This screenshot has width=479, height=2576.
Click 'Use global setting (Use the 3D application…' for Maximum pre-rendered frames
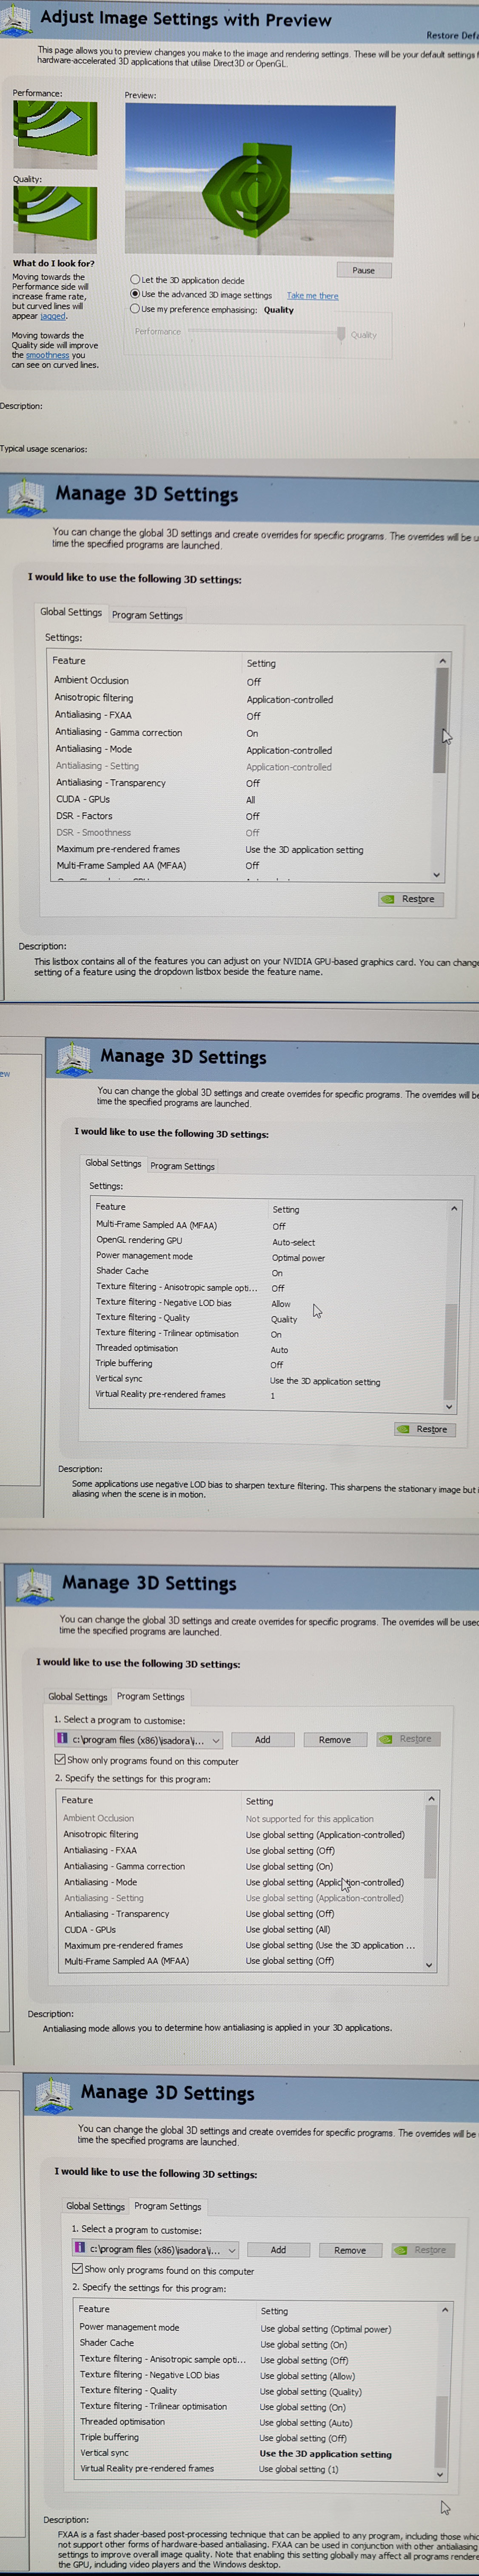[330, 1945]
